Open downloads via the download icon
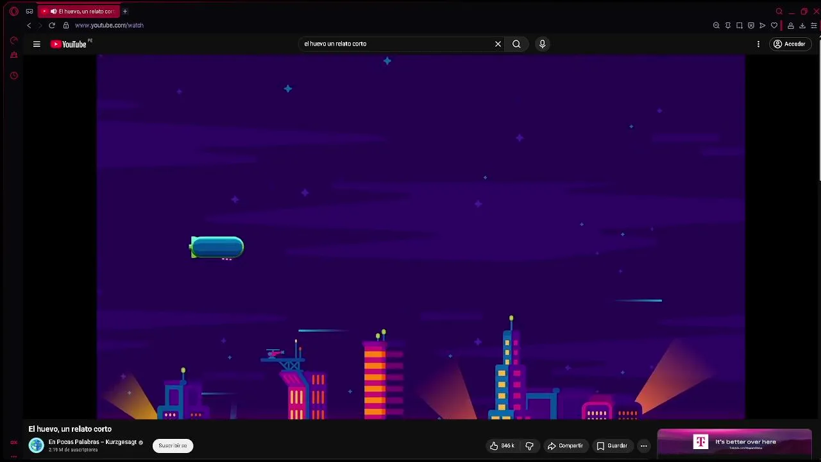Image resolution: width=821 pixels, height=462 pixels. (802, 26)
